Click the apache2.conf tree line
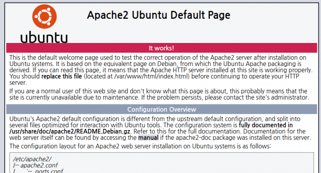The width and height of the screenshot is (321, 173). 36,165
